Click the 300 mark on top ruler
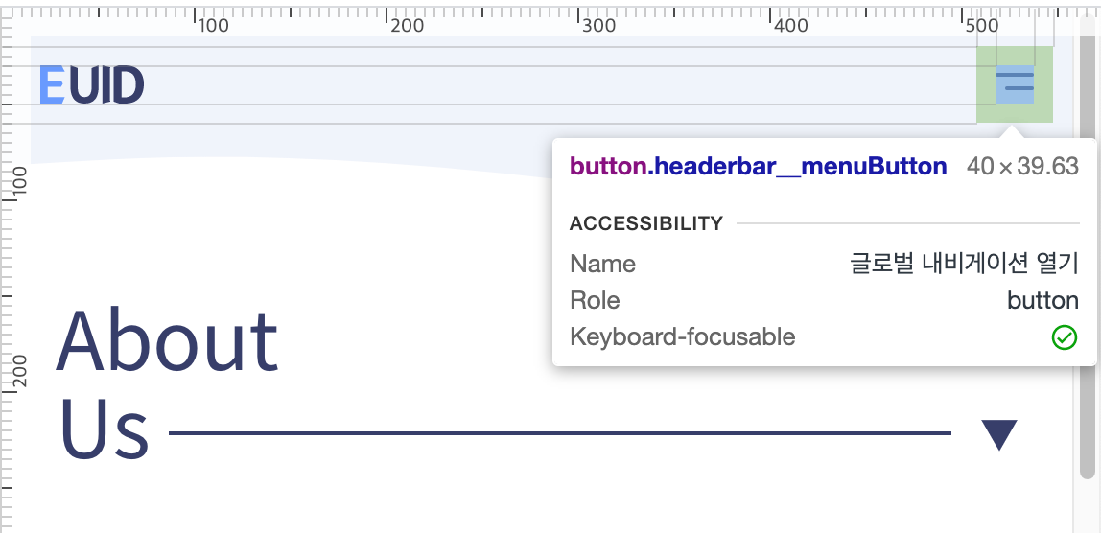 pyautogui.click(x=599, y=26)
